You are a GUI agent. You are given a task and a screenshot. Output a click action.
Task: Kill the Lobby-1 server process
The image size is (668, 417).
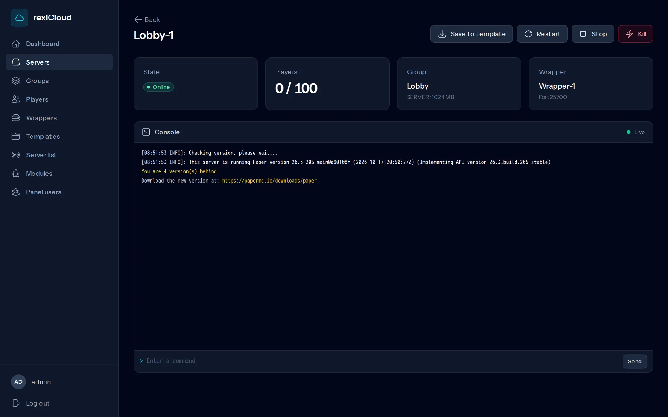click(635, 34)
